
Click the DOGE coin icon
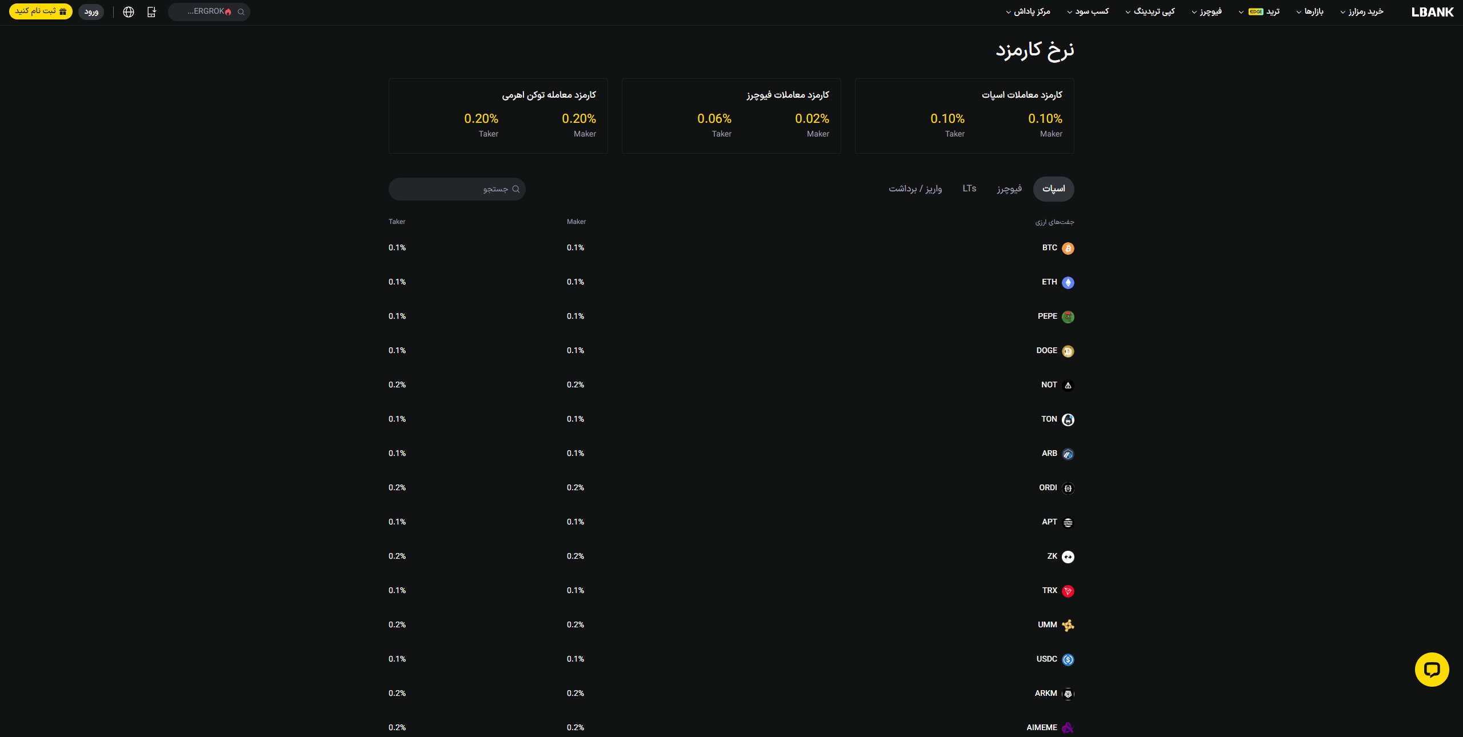[x=1068, y=351]
